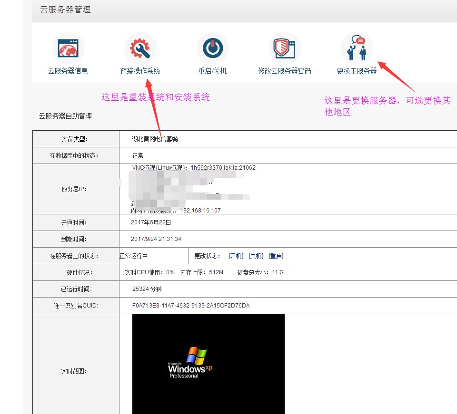The width and height of the screenshot is (457, 414).
Task: Select the 云服务器信息 text label
Action: click(x=68, y=71)
